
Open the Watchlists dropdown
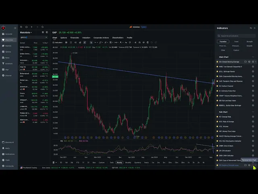pos(26,32)
